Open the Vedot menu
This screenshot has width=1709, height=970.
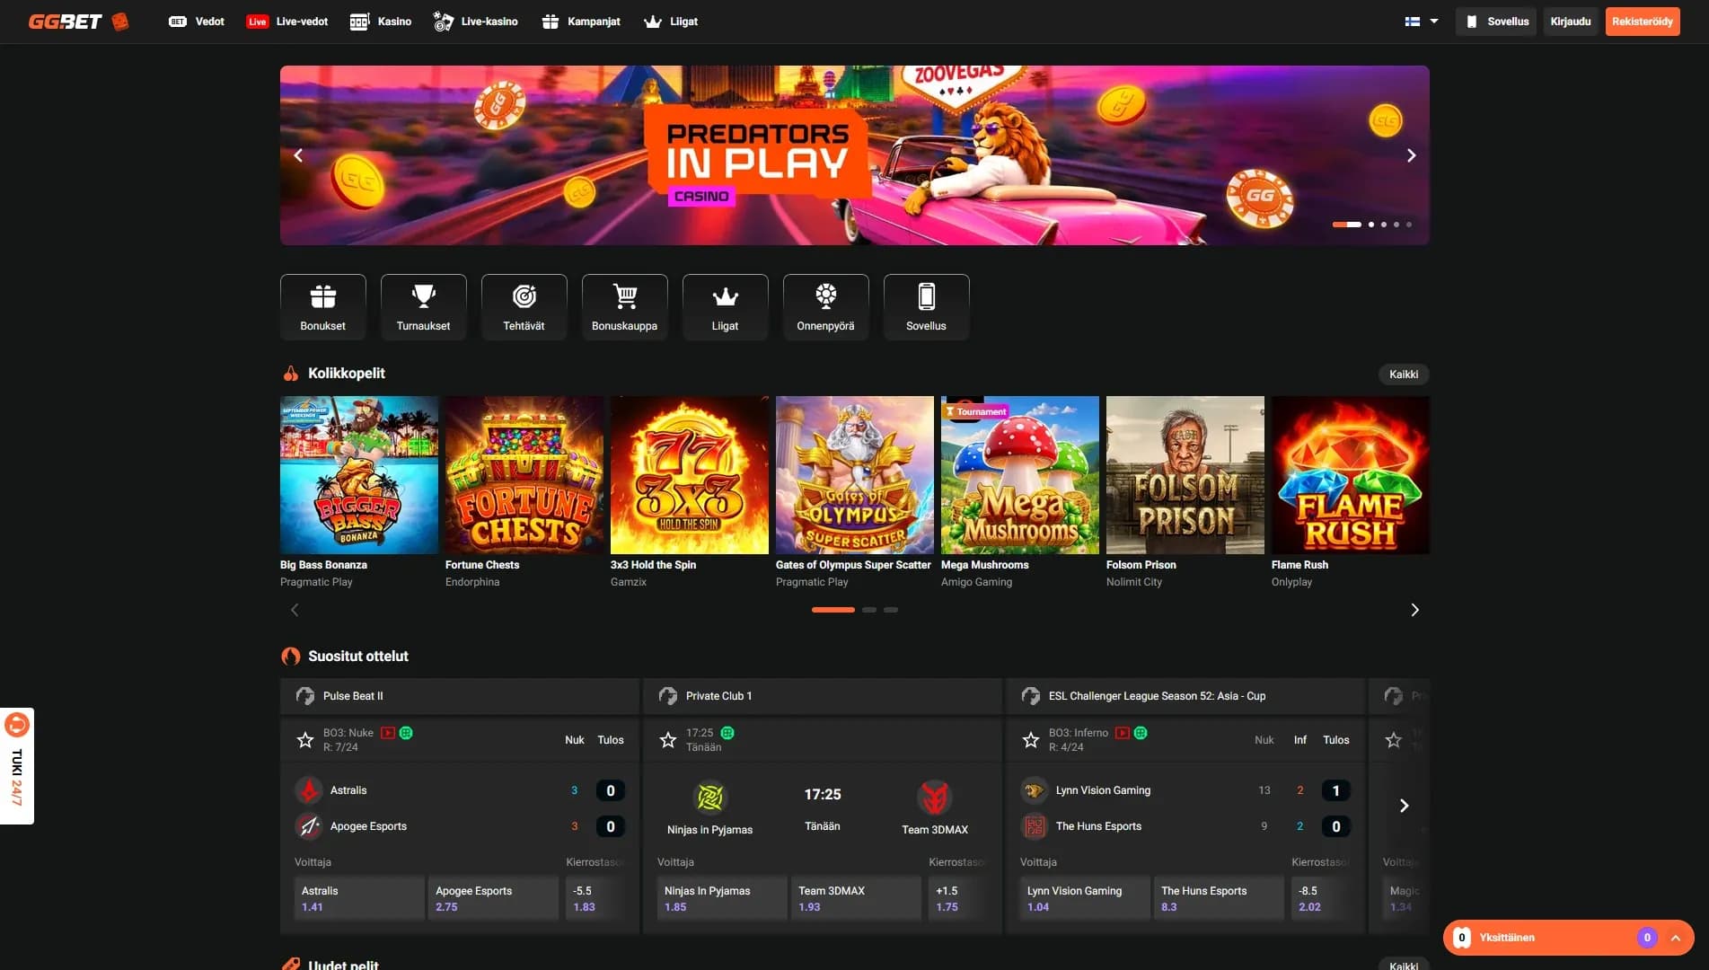[197, 22]
